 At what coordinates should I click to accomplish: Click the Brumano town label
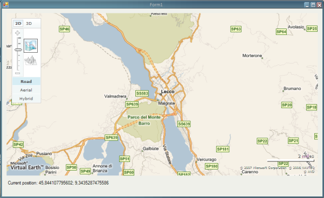pyautogui.click(x=292, y=88)
